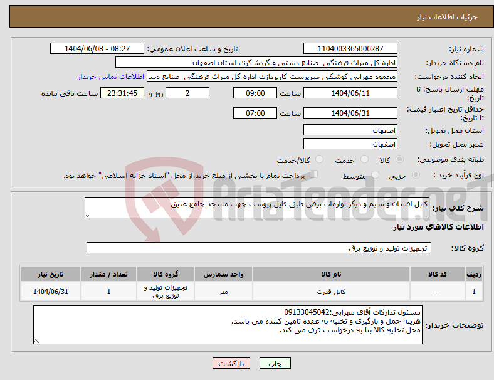Screen dimensions: 494x380
Task: Click the request creator field محمود مهرابی
Action: 272,77
